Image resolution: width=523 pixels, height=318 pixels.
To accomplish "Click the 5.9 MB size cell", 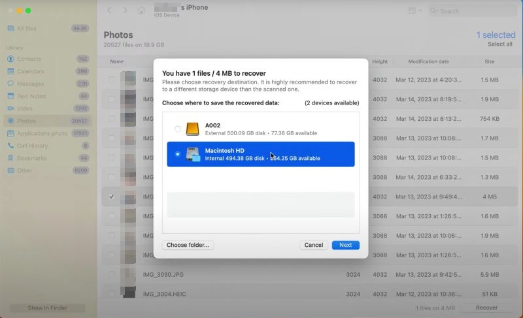I will [490, 275].
